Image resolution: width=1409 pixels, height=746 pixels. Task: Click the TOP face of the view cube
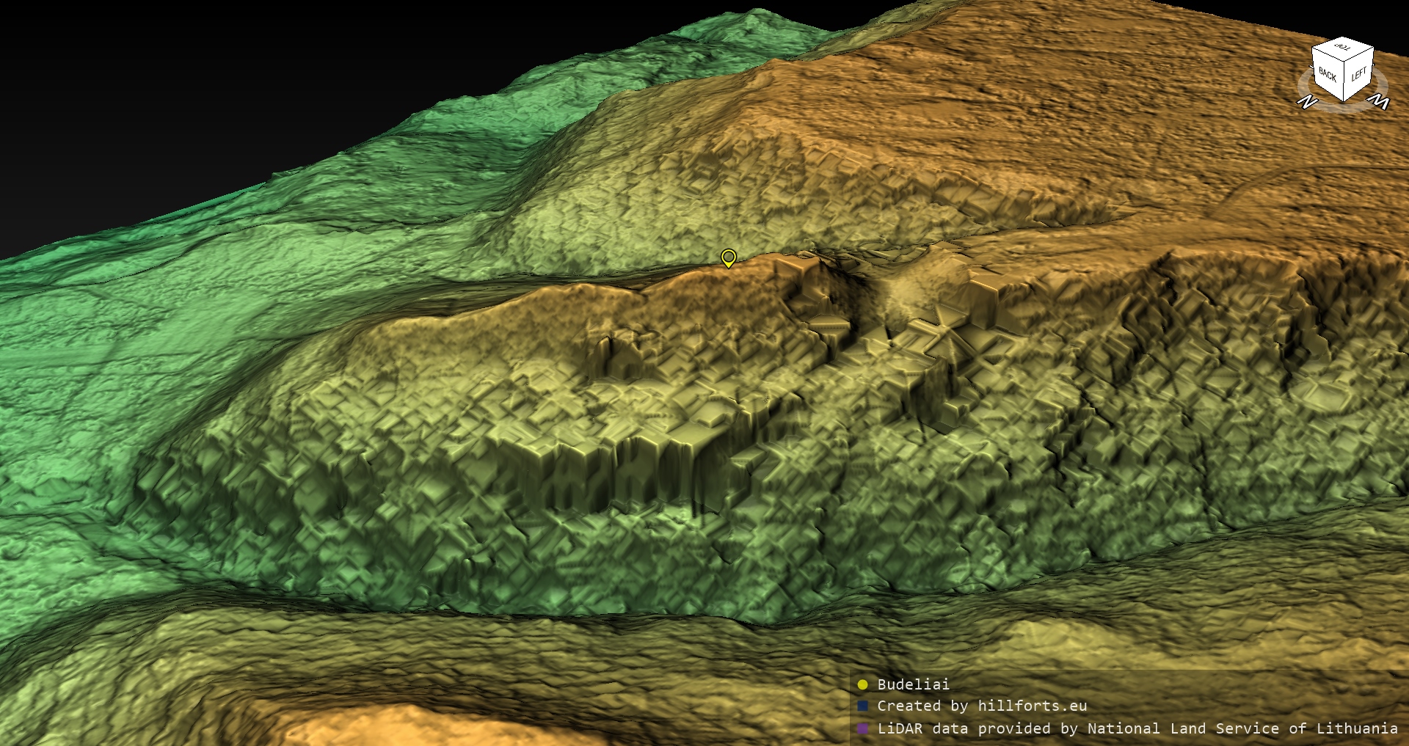[1343, 48]
